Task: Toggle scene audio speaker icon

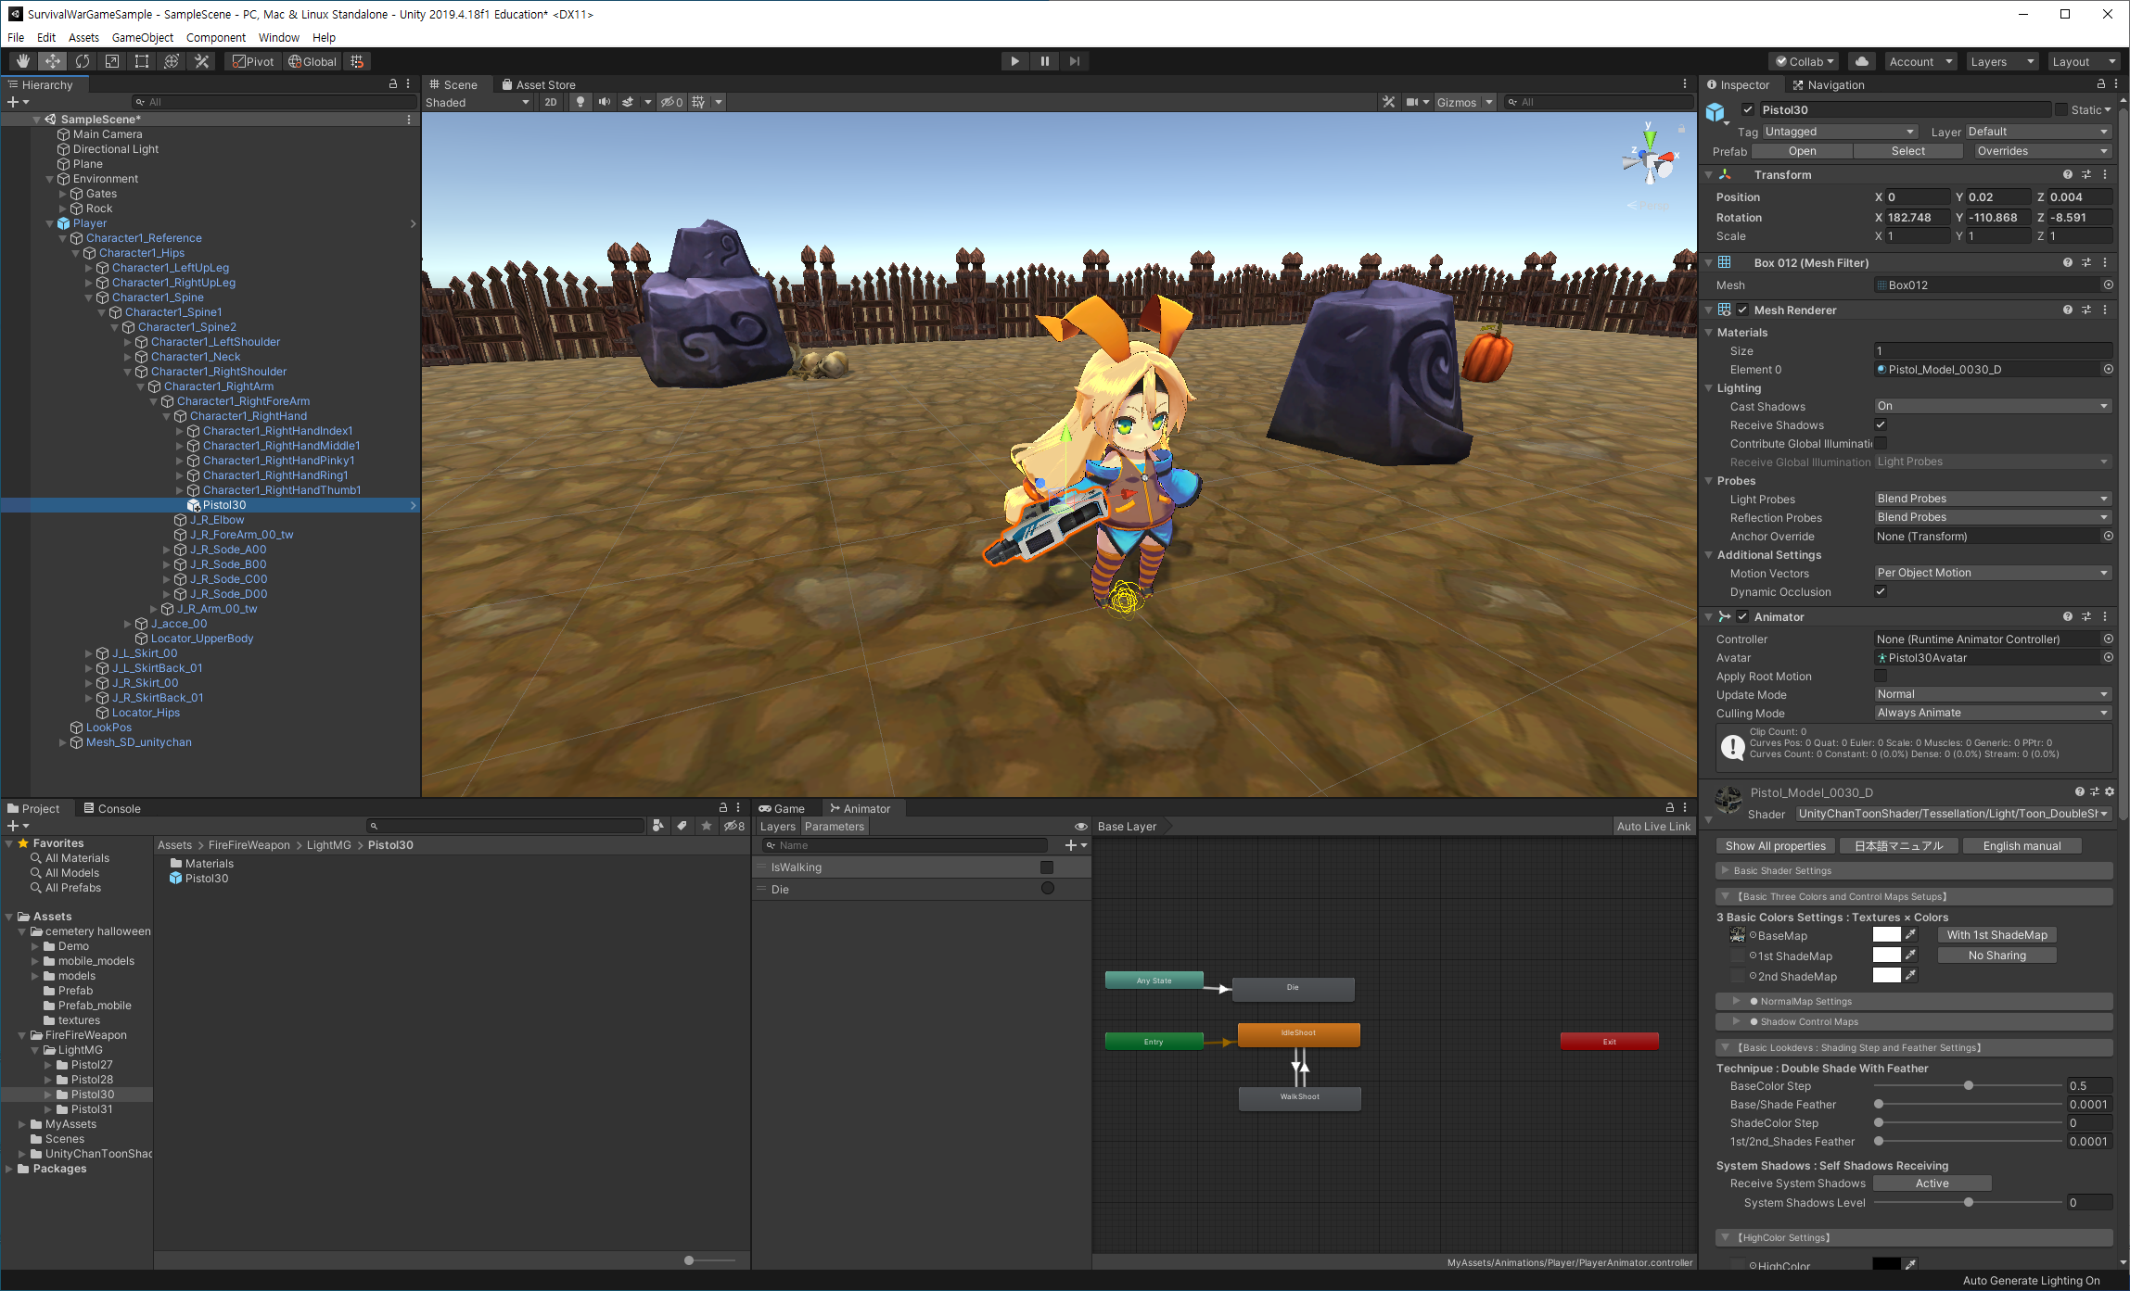Action: click(605, 102)
